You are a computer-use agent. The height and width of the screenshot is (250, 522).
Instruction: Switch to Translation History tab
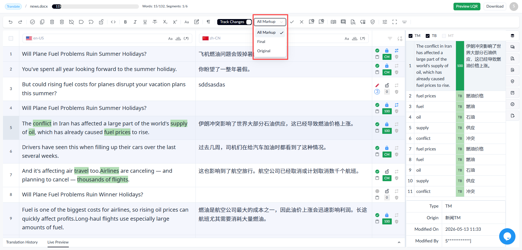point(22,242)
